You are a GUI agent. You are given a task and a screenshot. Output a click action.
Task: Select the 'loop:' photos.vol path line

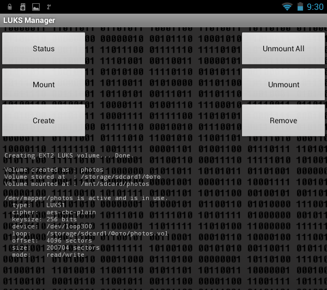[90, 234]
